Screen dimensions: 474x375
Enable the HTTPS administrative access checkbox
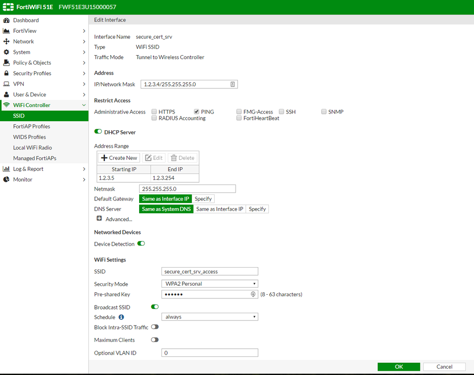(x=154, y=112)
